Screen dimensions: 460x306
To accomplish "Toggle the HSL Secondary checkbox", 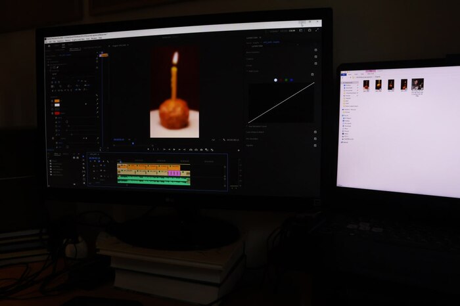I will pos(315,139).
